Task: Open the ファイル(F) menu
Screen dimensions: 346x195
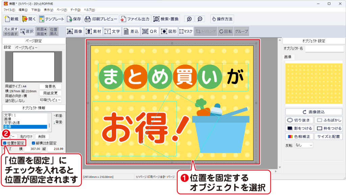Action: click(x=9, y=10)
